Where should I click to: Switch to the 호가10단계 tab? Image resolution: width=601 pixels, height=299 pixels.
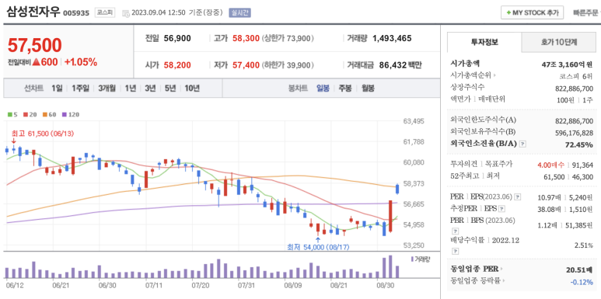pos(559,42)
